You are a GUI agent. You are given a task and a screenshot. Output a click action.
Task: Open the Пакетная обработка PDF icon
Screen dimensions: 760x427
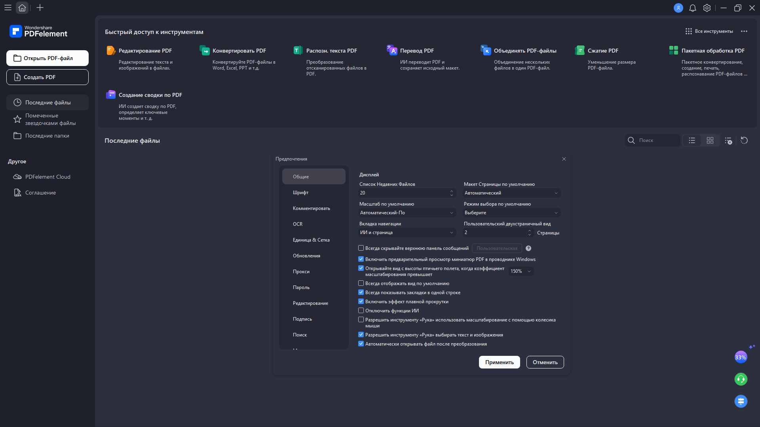(x=673, y=51)
